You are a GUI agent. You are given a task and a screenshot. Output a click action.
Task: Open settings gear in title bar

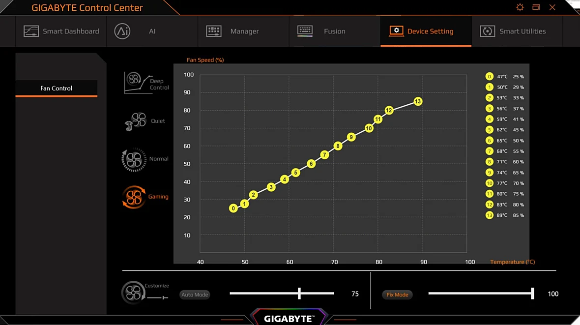(x=520, y=7)
